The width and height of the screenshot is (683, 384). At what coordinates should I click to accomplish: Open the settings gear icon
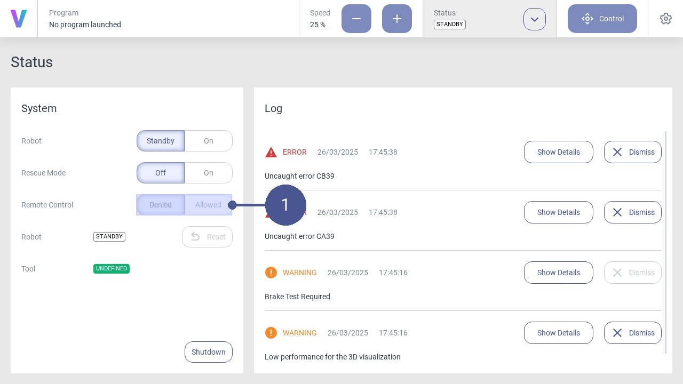pyautogui.click(x=665, y=19)
